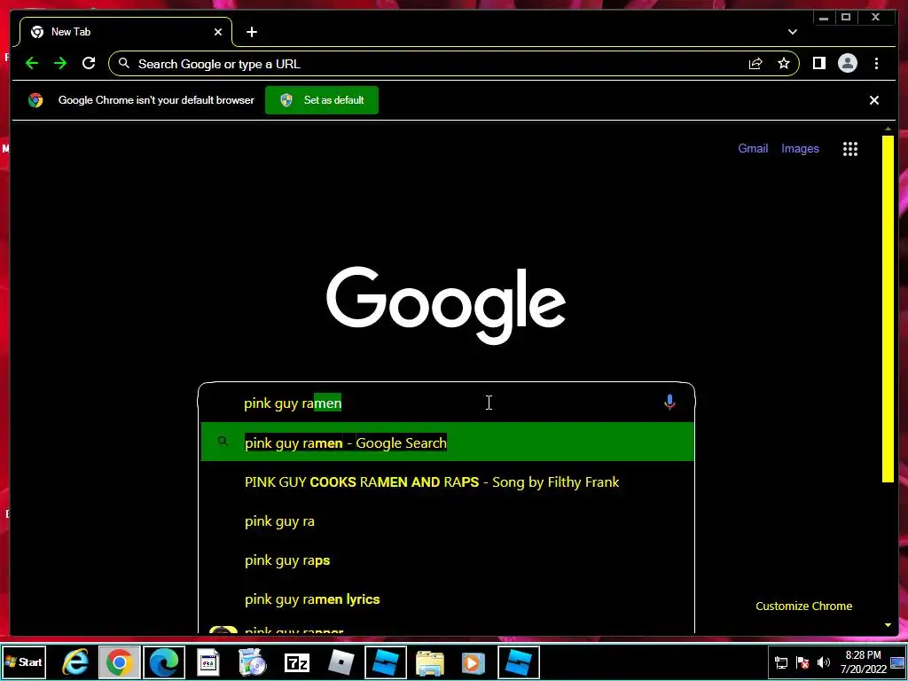Image resolution: width=908 pixels, height=681 pixels.
Task: Click Customize Chrome link
Action: pos(803,606)
